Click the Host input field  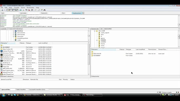click(x=12, y=13)
